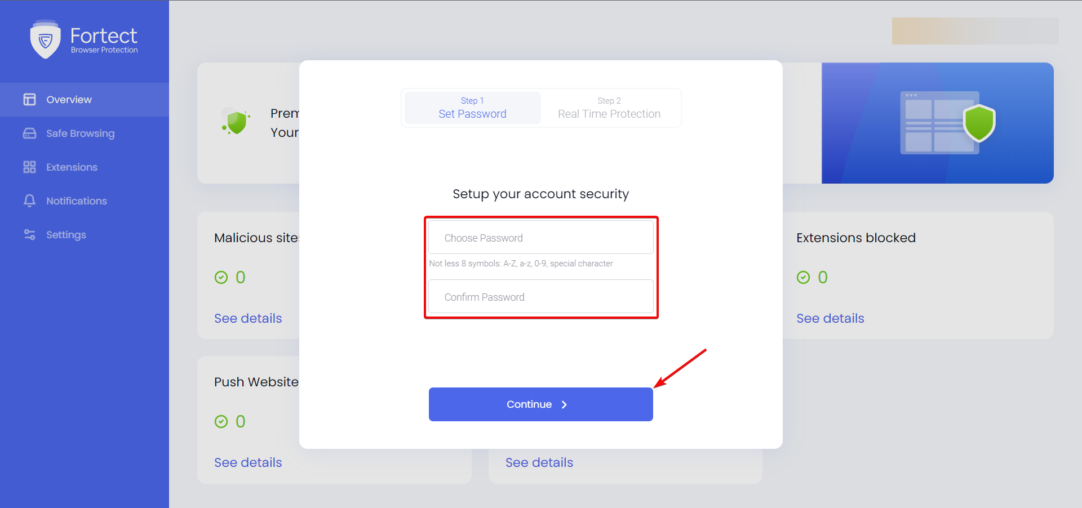Click the Notifications bell icon
Screen dimensions: 1082x508
click(29, 201)
